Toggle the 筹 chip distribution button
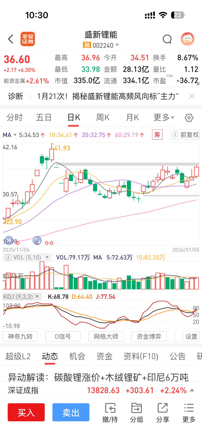This screenshot has height=439, width=202. click(157, 135)
